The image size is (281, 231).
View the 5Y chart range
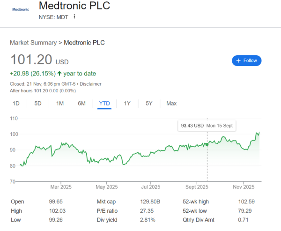pyautogui.click(x=149, y=103)
